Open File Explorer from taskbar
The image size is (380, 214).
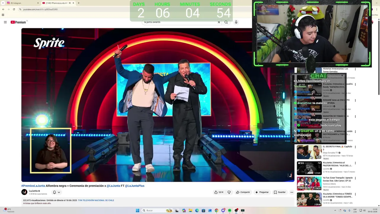click(x=190, y=210)
